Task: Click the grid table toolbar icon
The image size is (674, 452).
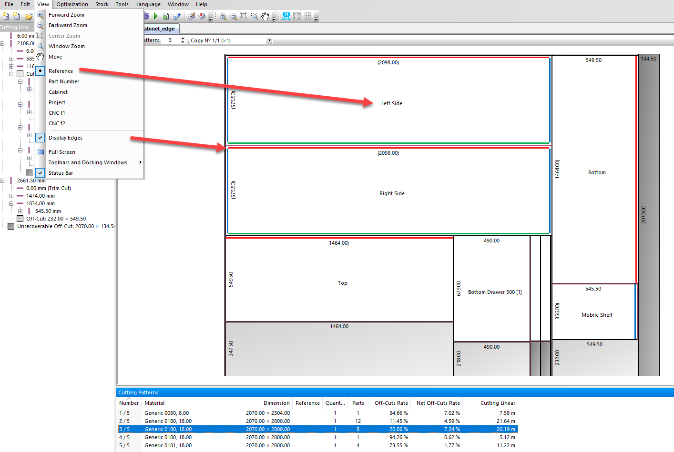Action: (x=308, y=16)
